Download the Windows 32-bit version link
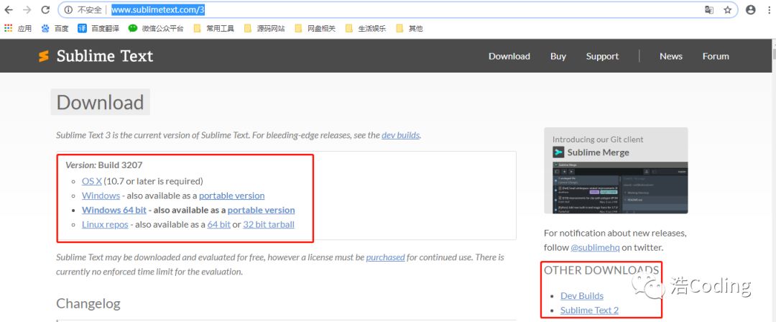776x322 pixels. point(101,195)
